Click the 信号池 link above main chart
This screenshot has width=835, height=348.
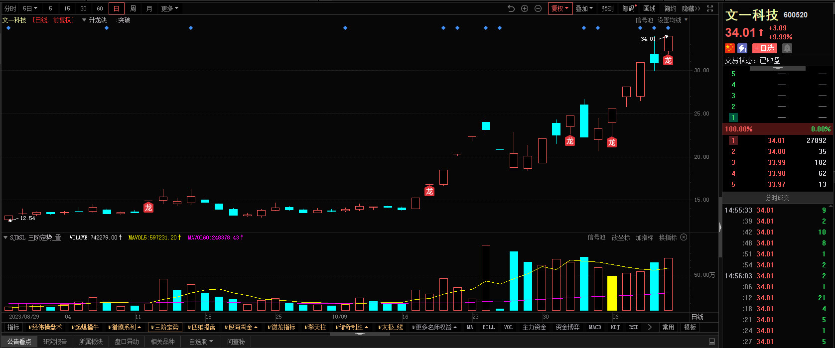point(644,20)
